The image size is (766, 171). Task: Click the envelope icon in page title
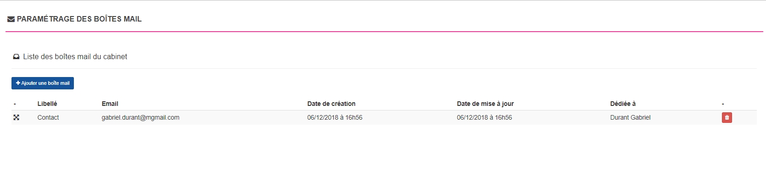pyautogui.click(x=11, y=19)
